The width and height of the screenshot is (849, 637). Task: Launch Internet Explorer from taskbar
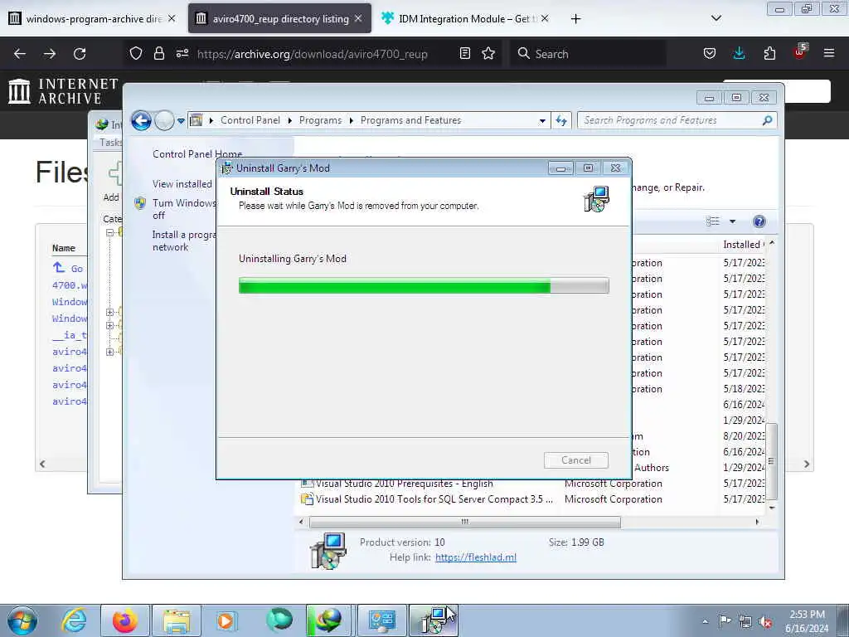pyautogui.click(x=74, y=620)
